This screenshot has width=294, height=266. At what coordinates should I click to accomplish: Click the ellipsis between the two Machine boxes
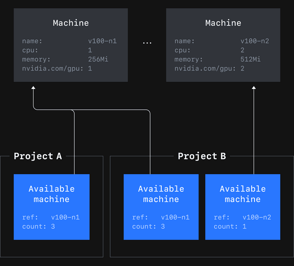(x=147, y=43)
